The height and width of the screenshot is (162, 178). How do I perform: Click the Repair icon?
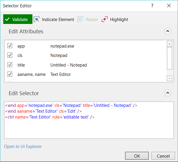click(80, 19)
